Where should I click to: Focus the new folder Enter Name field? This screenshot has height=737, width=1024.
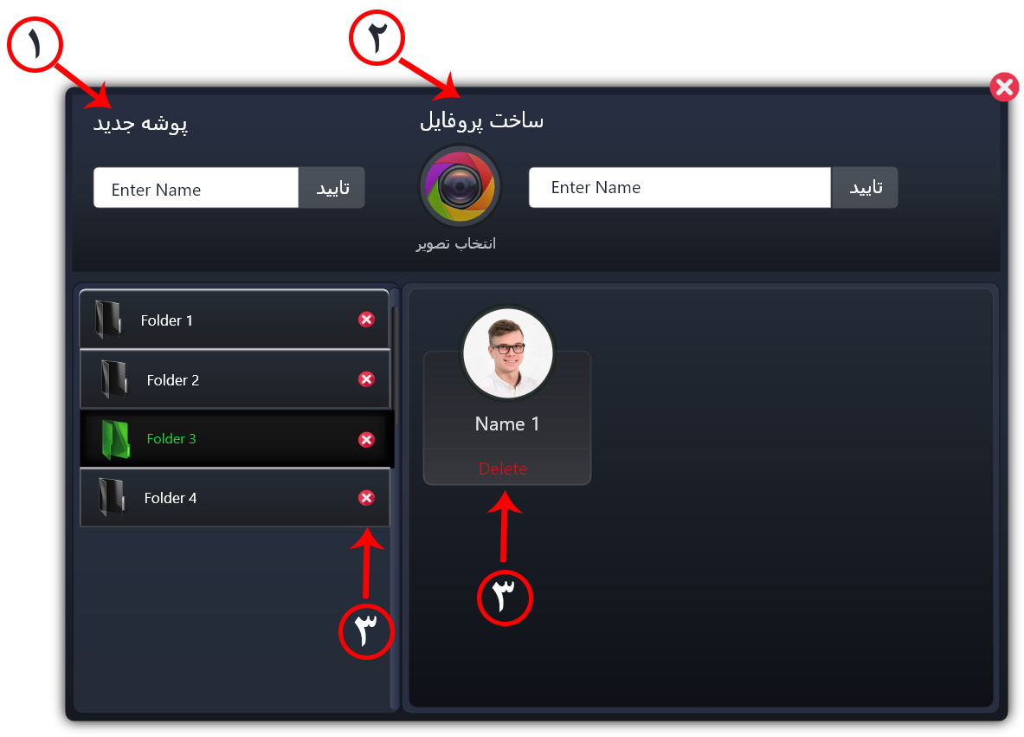click(196, 188)
